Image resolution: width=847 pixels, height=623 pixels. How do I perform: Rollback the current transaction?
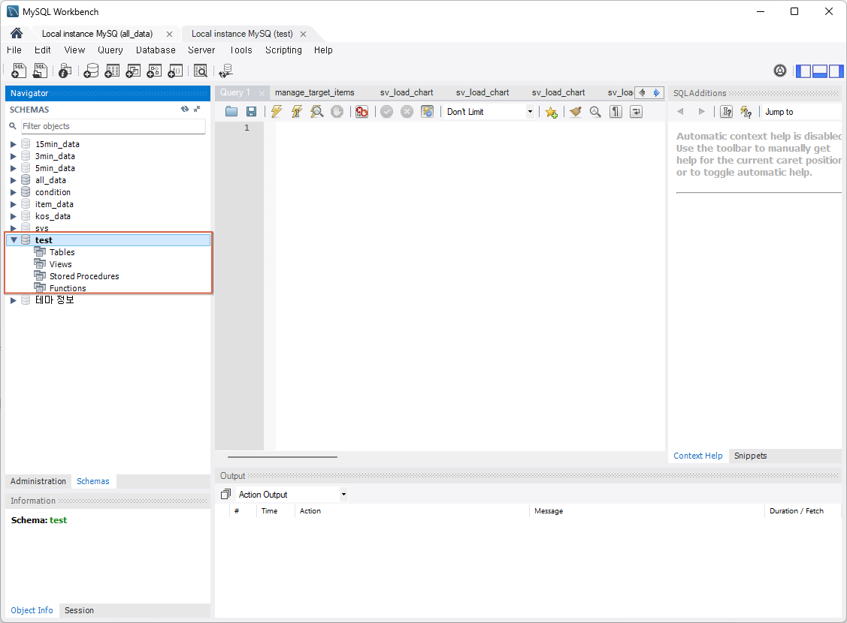[407, 112]
